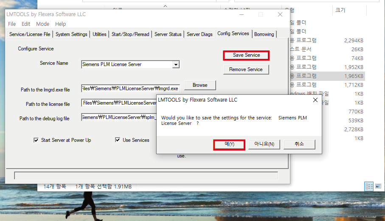Minimize the LMTOOLS window

click(x=242, y=14)
